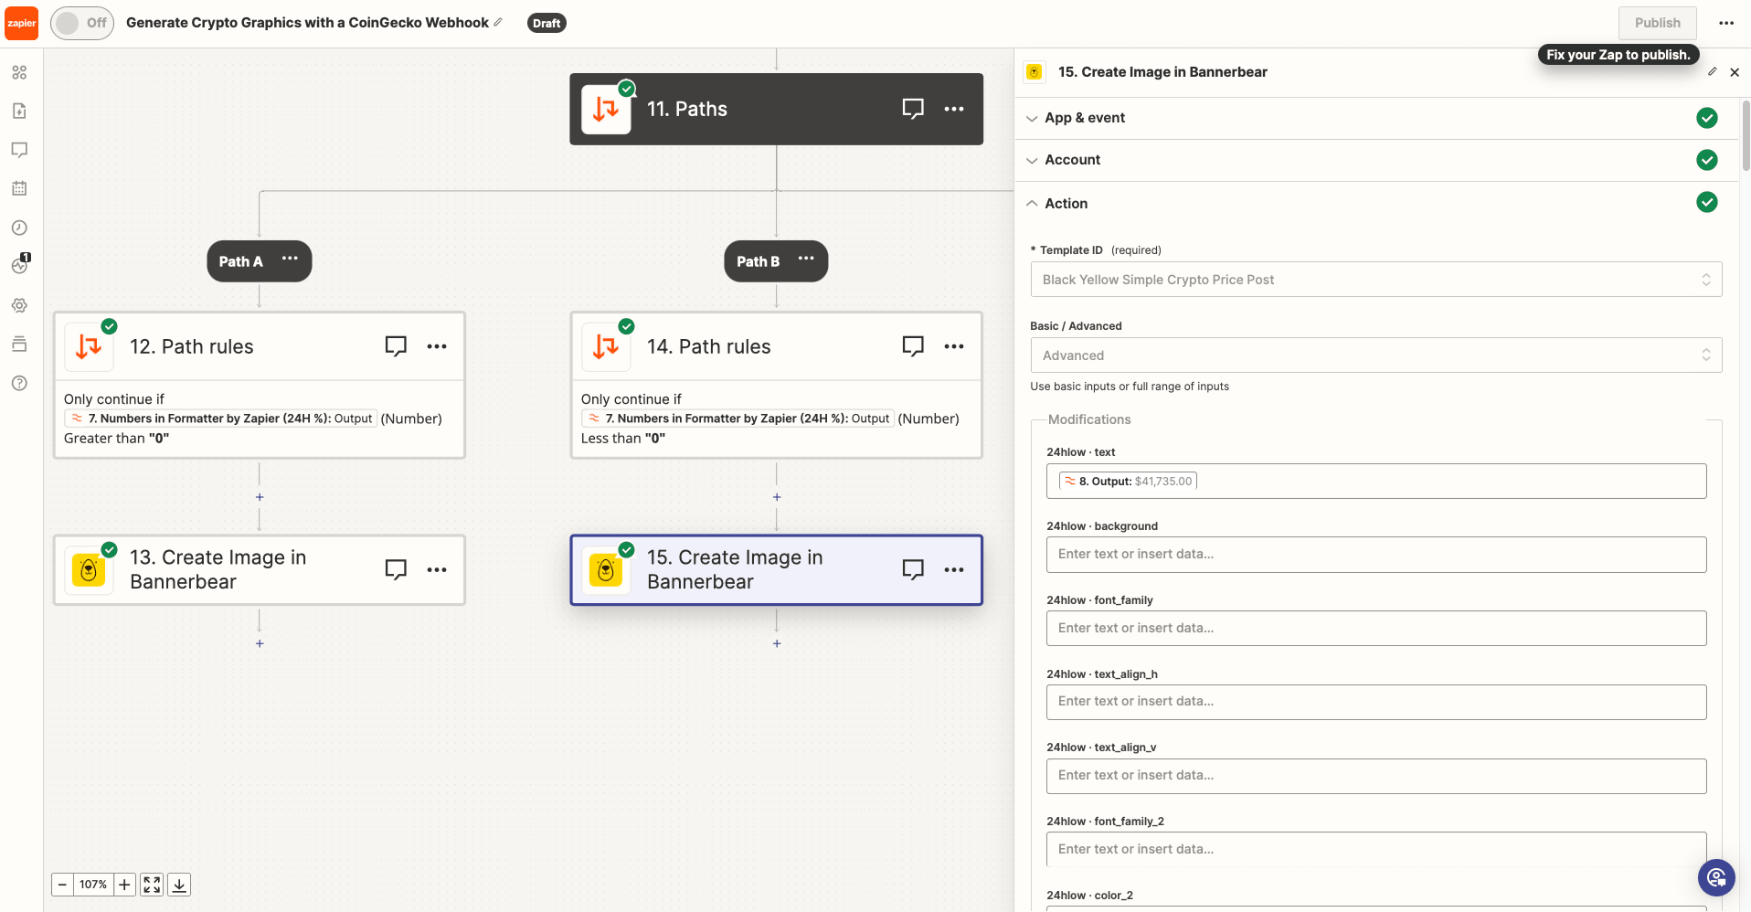This screenshot has width=1751, height=912.
Task: Click the Bannerbear icon on step 15
Action: 605,569
